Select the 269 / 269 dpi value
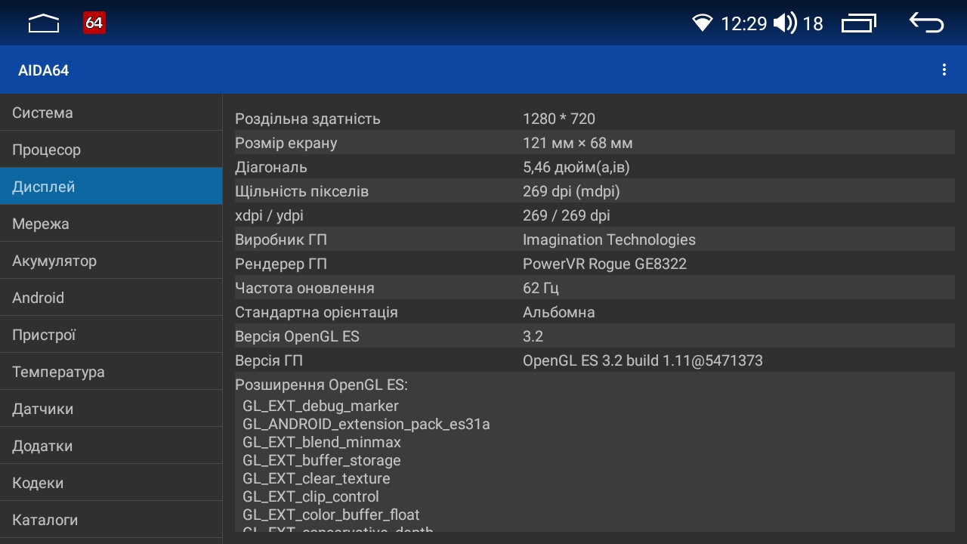The width and height of the screenshot is (967, 544). (567, 215)
